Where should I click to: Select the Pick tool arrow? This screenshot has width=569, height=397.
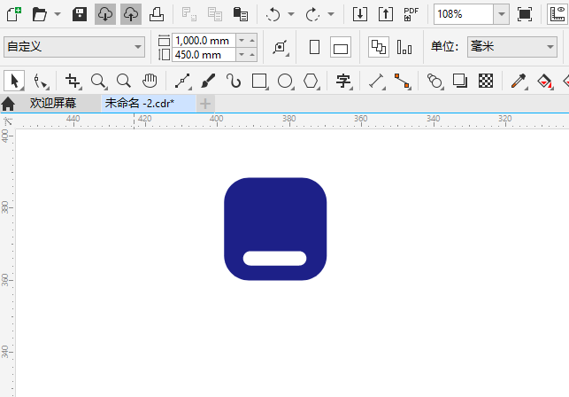click(x=14, y=81)
